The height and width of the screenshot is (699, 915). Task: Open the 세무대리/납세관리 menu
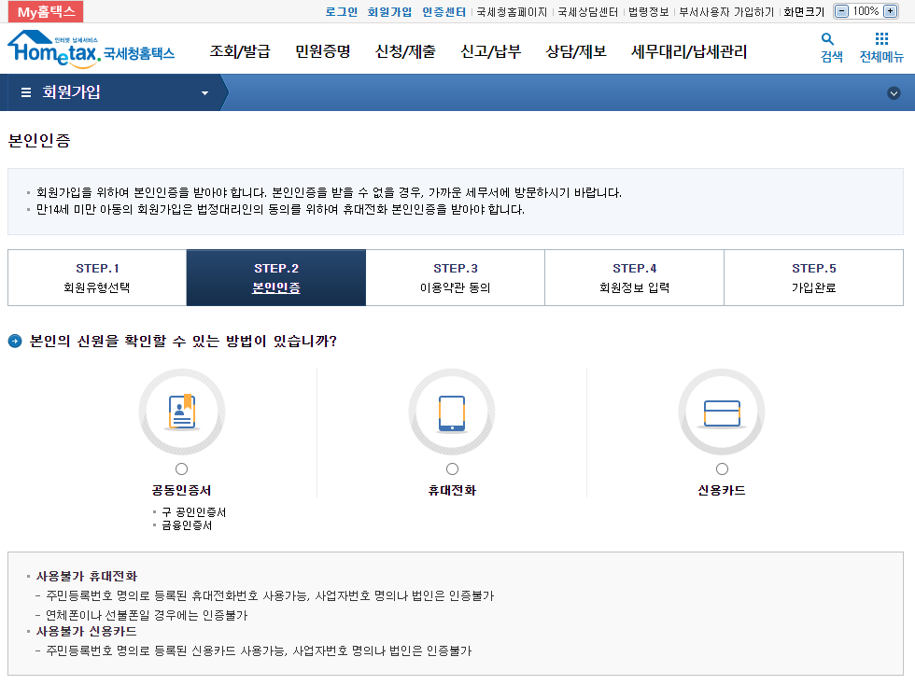(x=689, y=52)
